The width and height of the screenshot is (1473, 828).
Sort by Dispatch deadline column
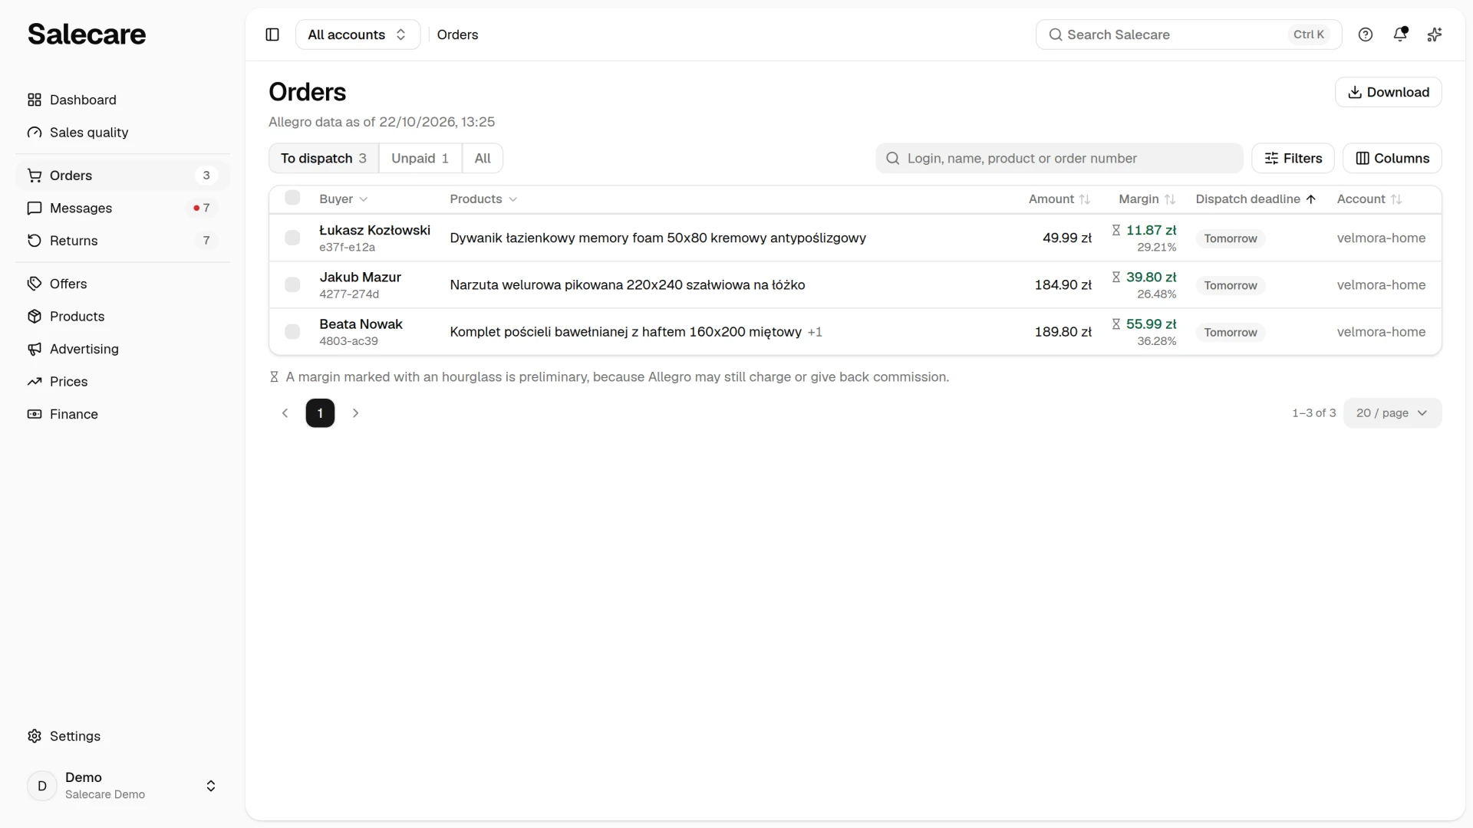coord(1255,199)
